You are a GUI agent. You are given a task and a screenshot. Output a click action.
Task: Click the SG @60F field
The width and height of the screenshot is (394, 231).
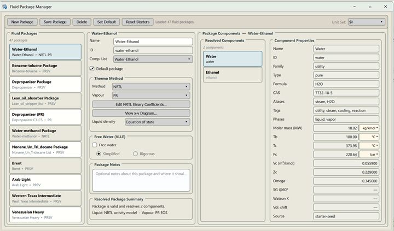(346, 189)
